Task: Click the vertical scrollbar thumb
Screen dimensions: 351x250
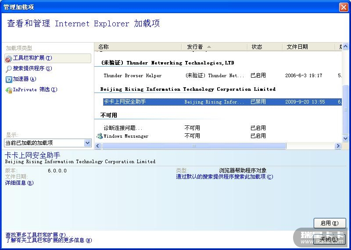Action: pyautogui.click(x=345, y=110)
